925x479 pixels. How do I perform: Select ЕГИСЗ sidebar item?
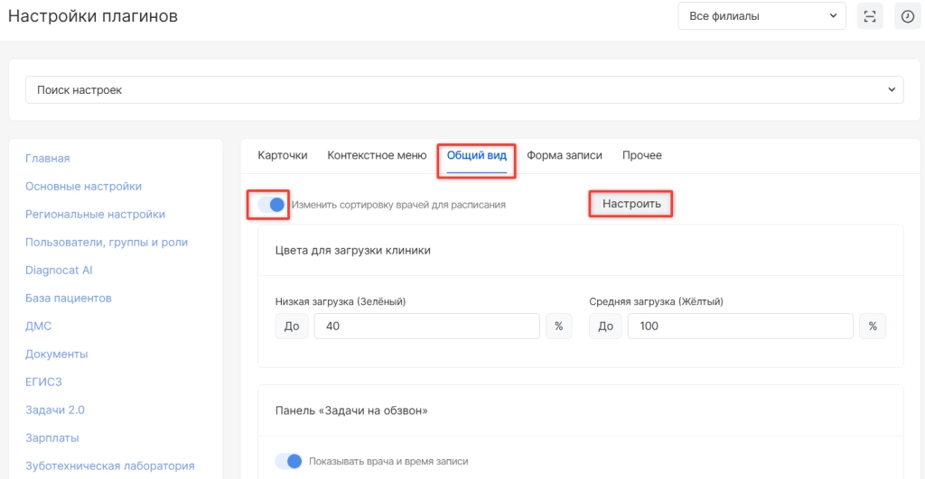click(x=43, y=382)
